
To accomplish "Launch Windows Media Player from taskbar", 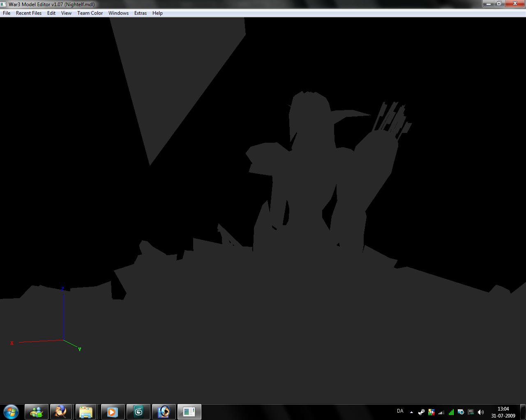I will [112, 412].
